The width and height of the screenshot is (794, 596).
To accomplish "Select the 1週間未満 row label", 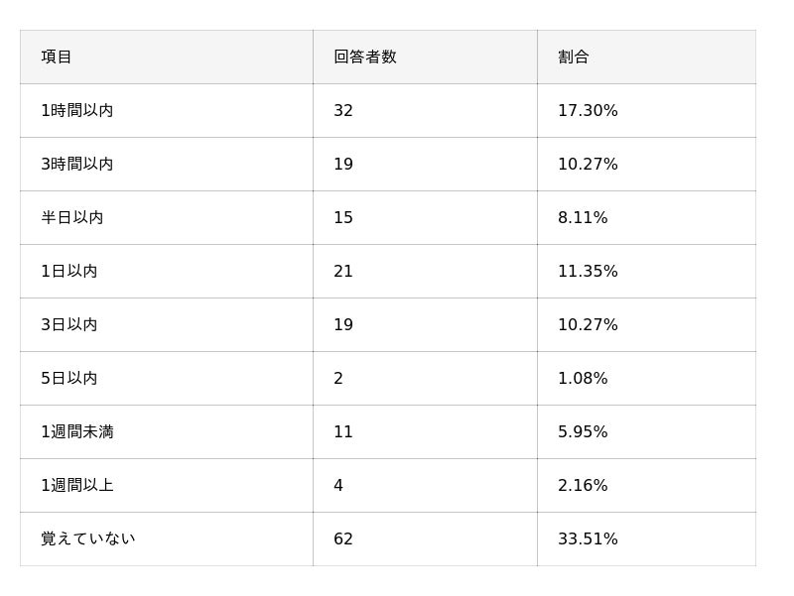I will [77, 432].
